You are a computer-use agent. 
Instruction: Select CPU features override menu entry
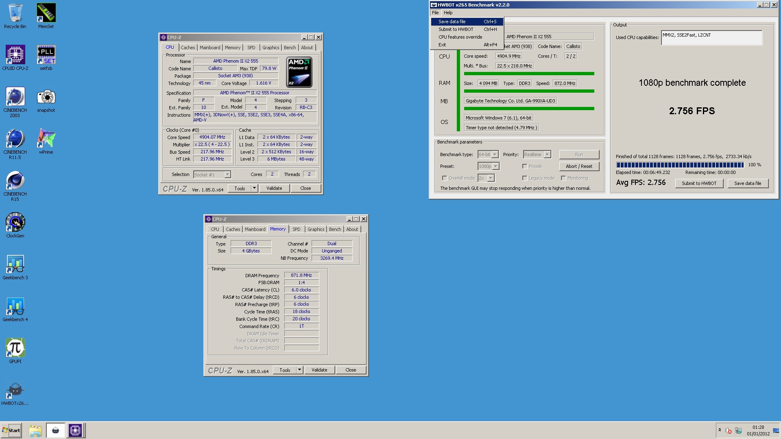467,37
